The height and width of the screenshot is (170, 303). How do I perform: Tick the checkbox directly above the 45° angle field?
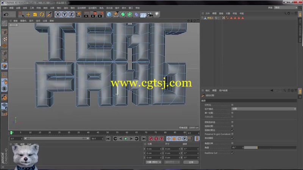point(233,143)
